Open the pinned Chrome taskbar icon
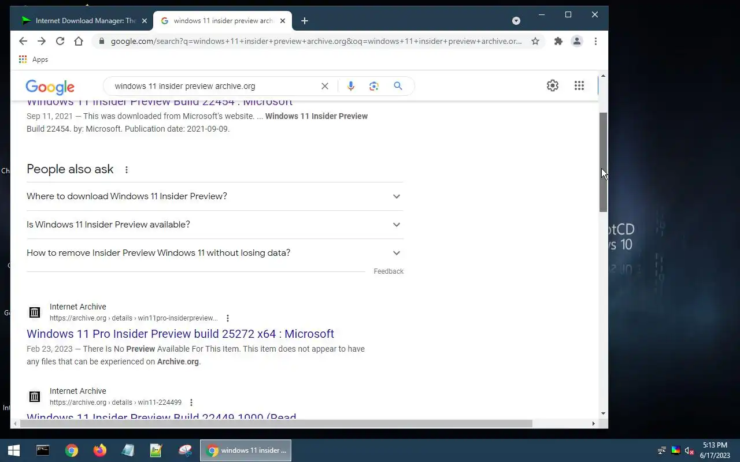The width and height of the screenshot is (740, 462). coord(72,450)
